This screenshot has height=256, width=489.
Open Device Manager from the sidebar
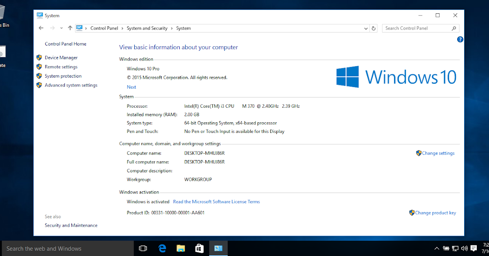point(61,58)
